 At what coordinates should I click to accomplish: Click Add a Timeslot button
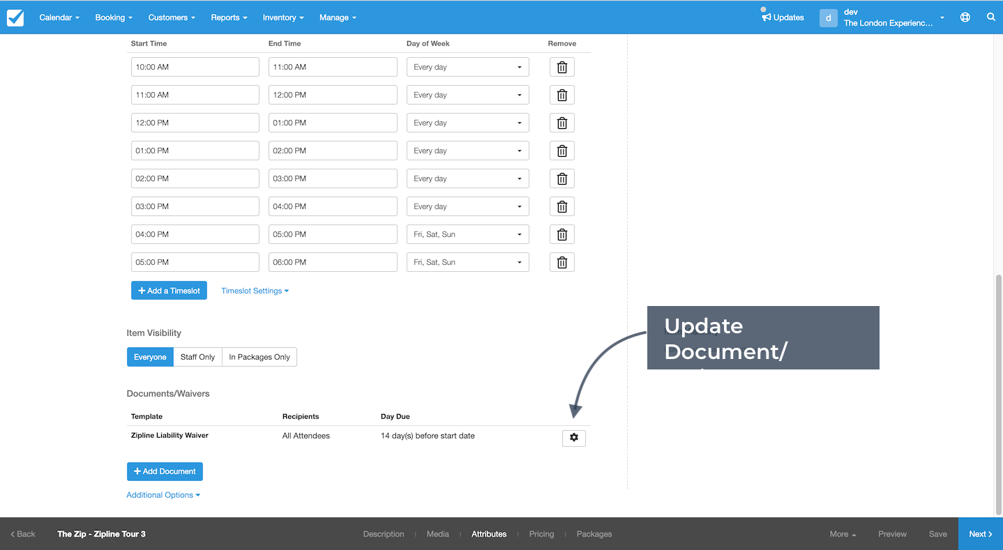pyautogui.click(x=169, y=291)
